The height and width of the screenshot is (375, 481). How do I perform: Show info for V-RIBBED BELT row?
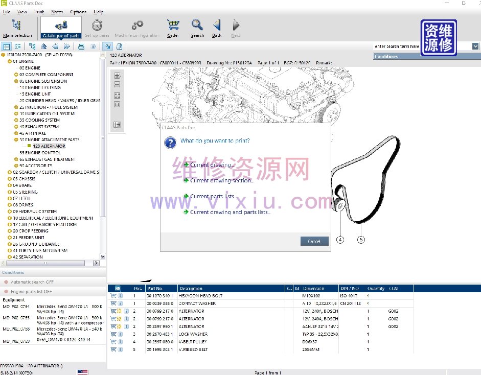[x=120, y=349]
